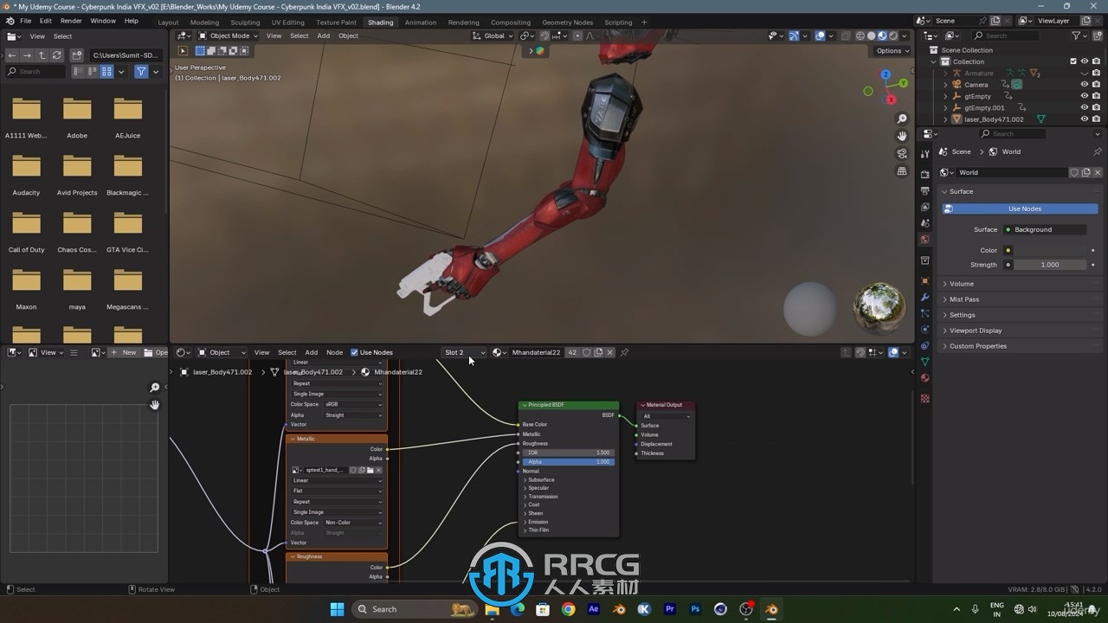Open Color Space Non-Color dropdown
Viewport: 1108px width, 623px height.
click(353, 523)
